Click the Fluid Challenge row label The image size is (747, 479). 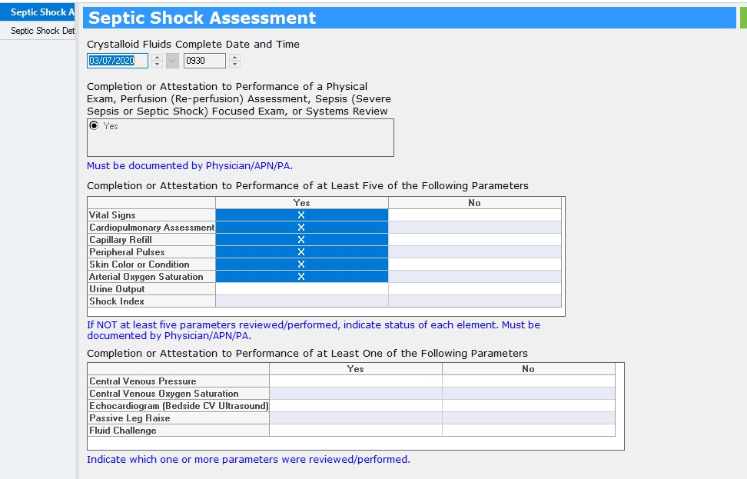(178, 431)
